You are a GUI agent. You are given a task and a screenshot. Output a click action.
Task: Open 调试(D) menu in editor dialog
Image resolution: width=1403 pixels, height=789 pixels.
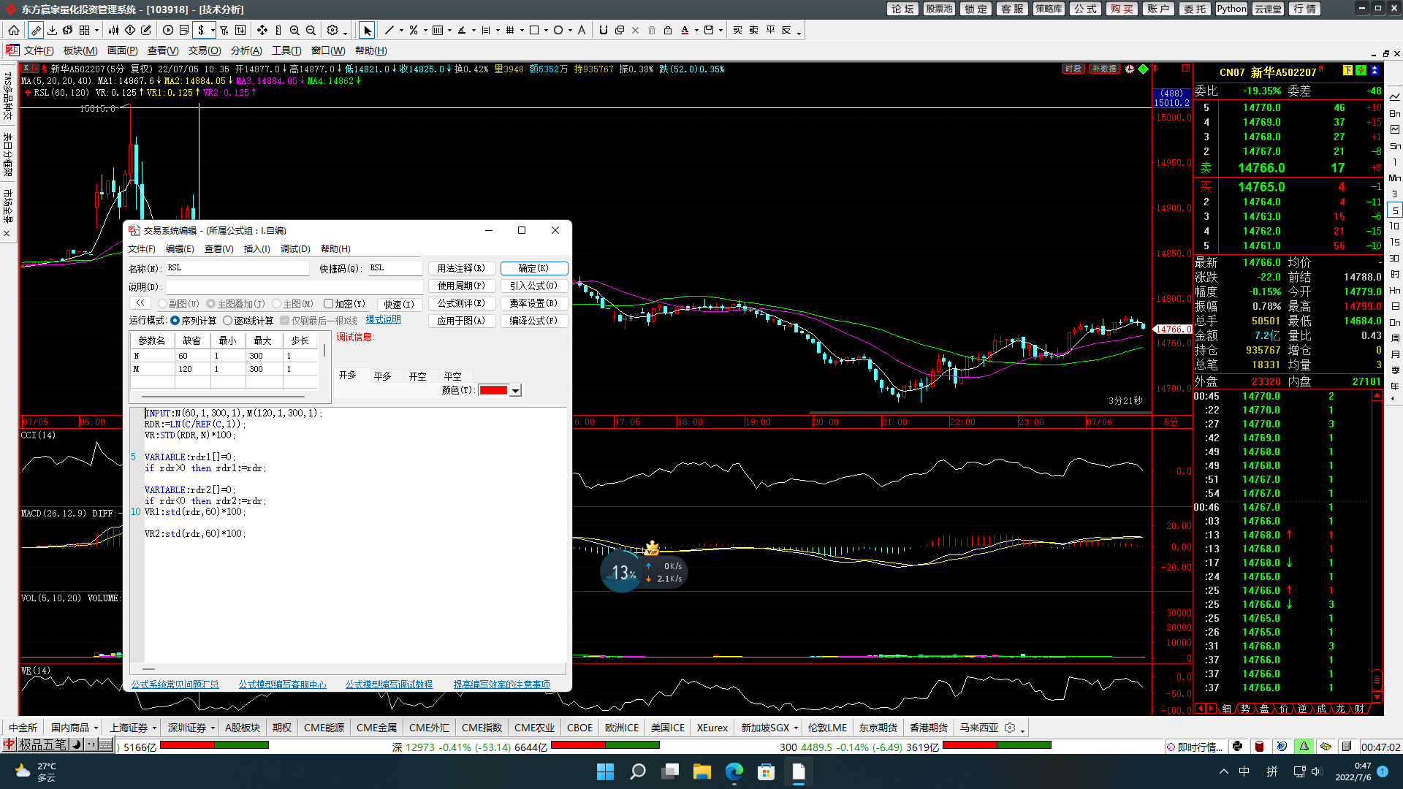(x=295, y=249)
